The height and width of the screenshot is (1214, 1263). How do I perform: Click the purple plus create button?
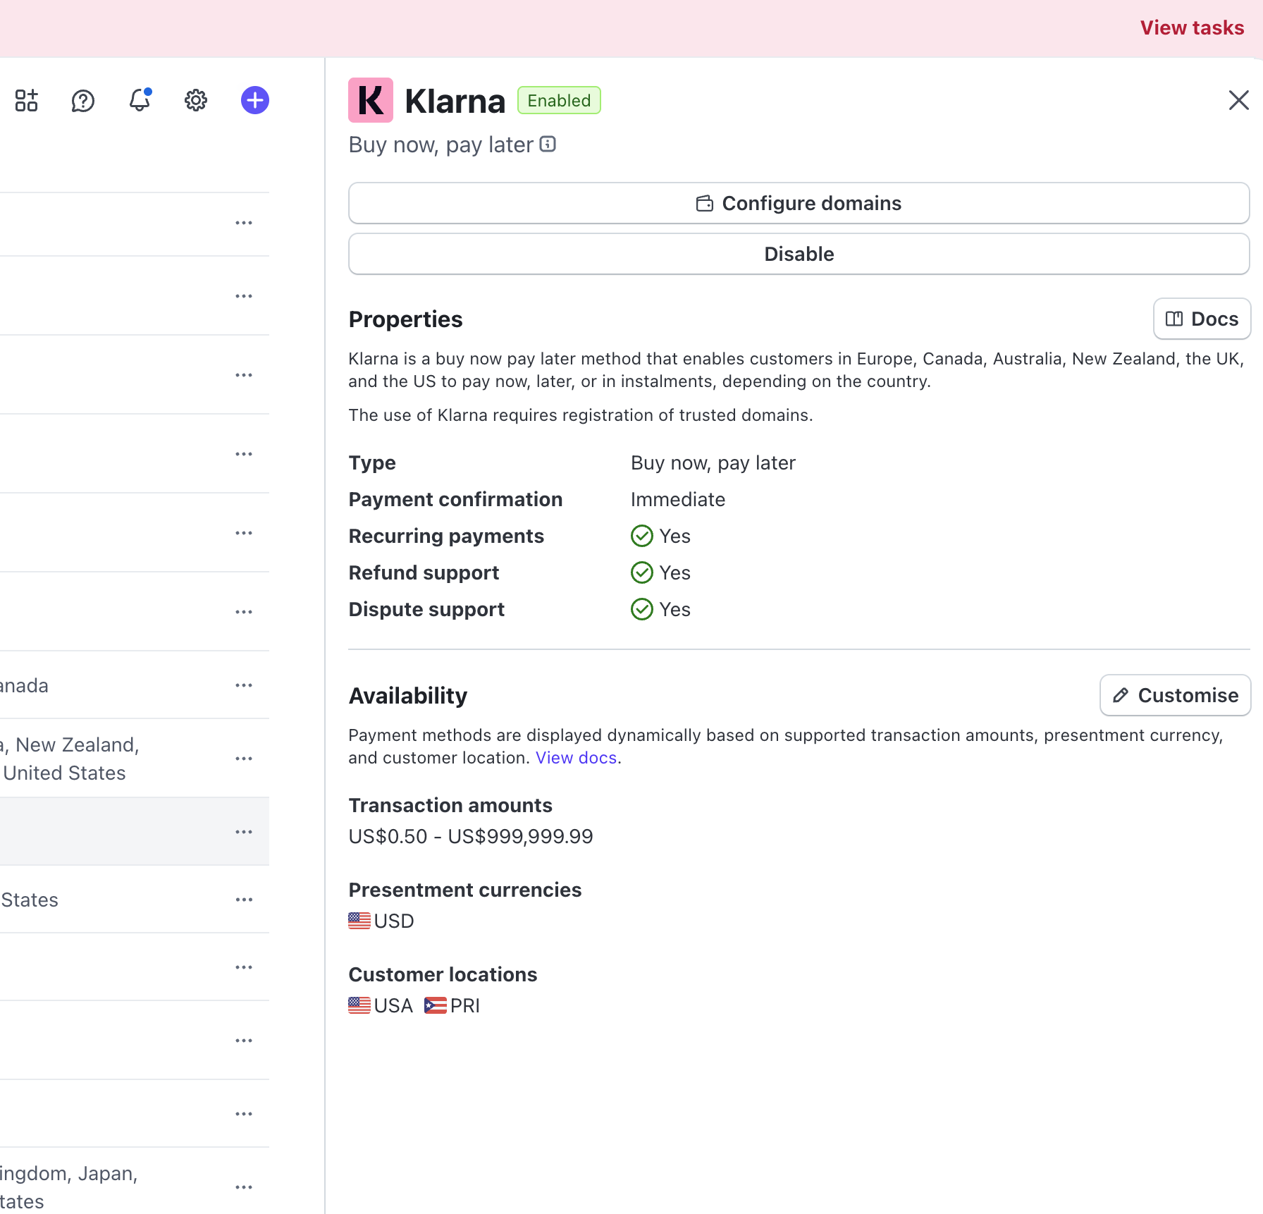[255, 100]
